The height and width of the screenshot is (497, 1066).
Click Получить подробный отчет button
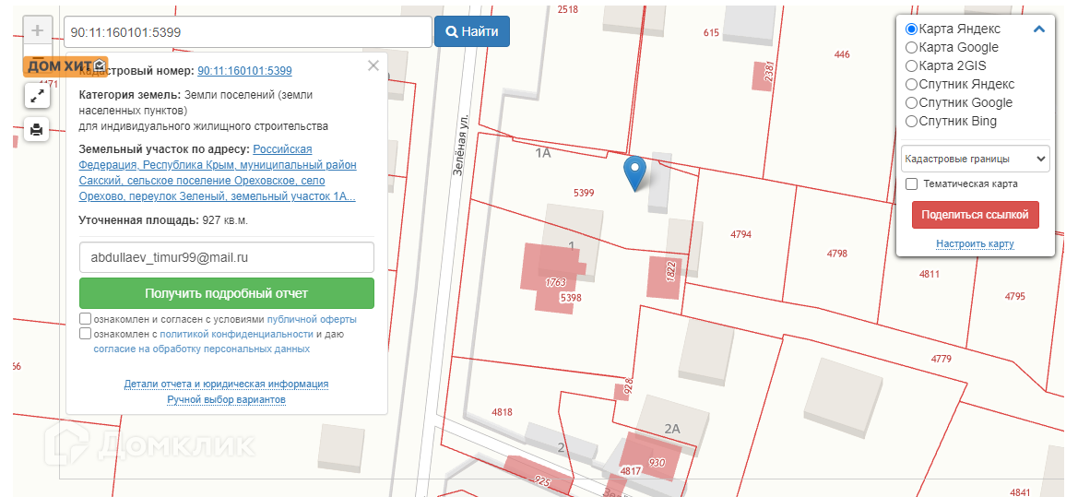click(226, 293)
